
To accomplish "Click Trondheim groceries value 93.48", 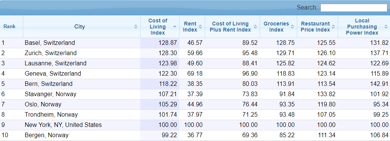I will pos(287,115).
